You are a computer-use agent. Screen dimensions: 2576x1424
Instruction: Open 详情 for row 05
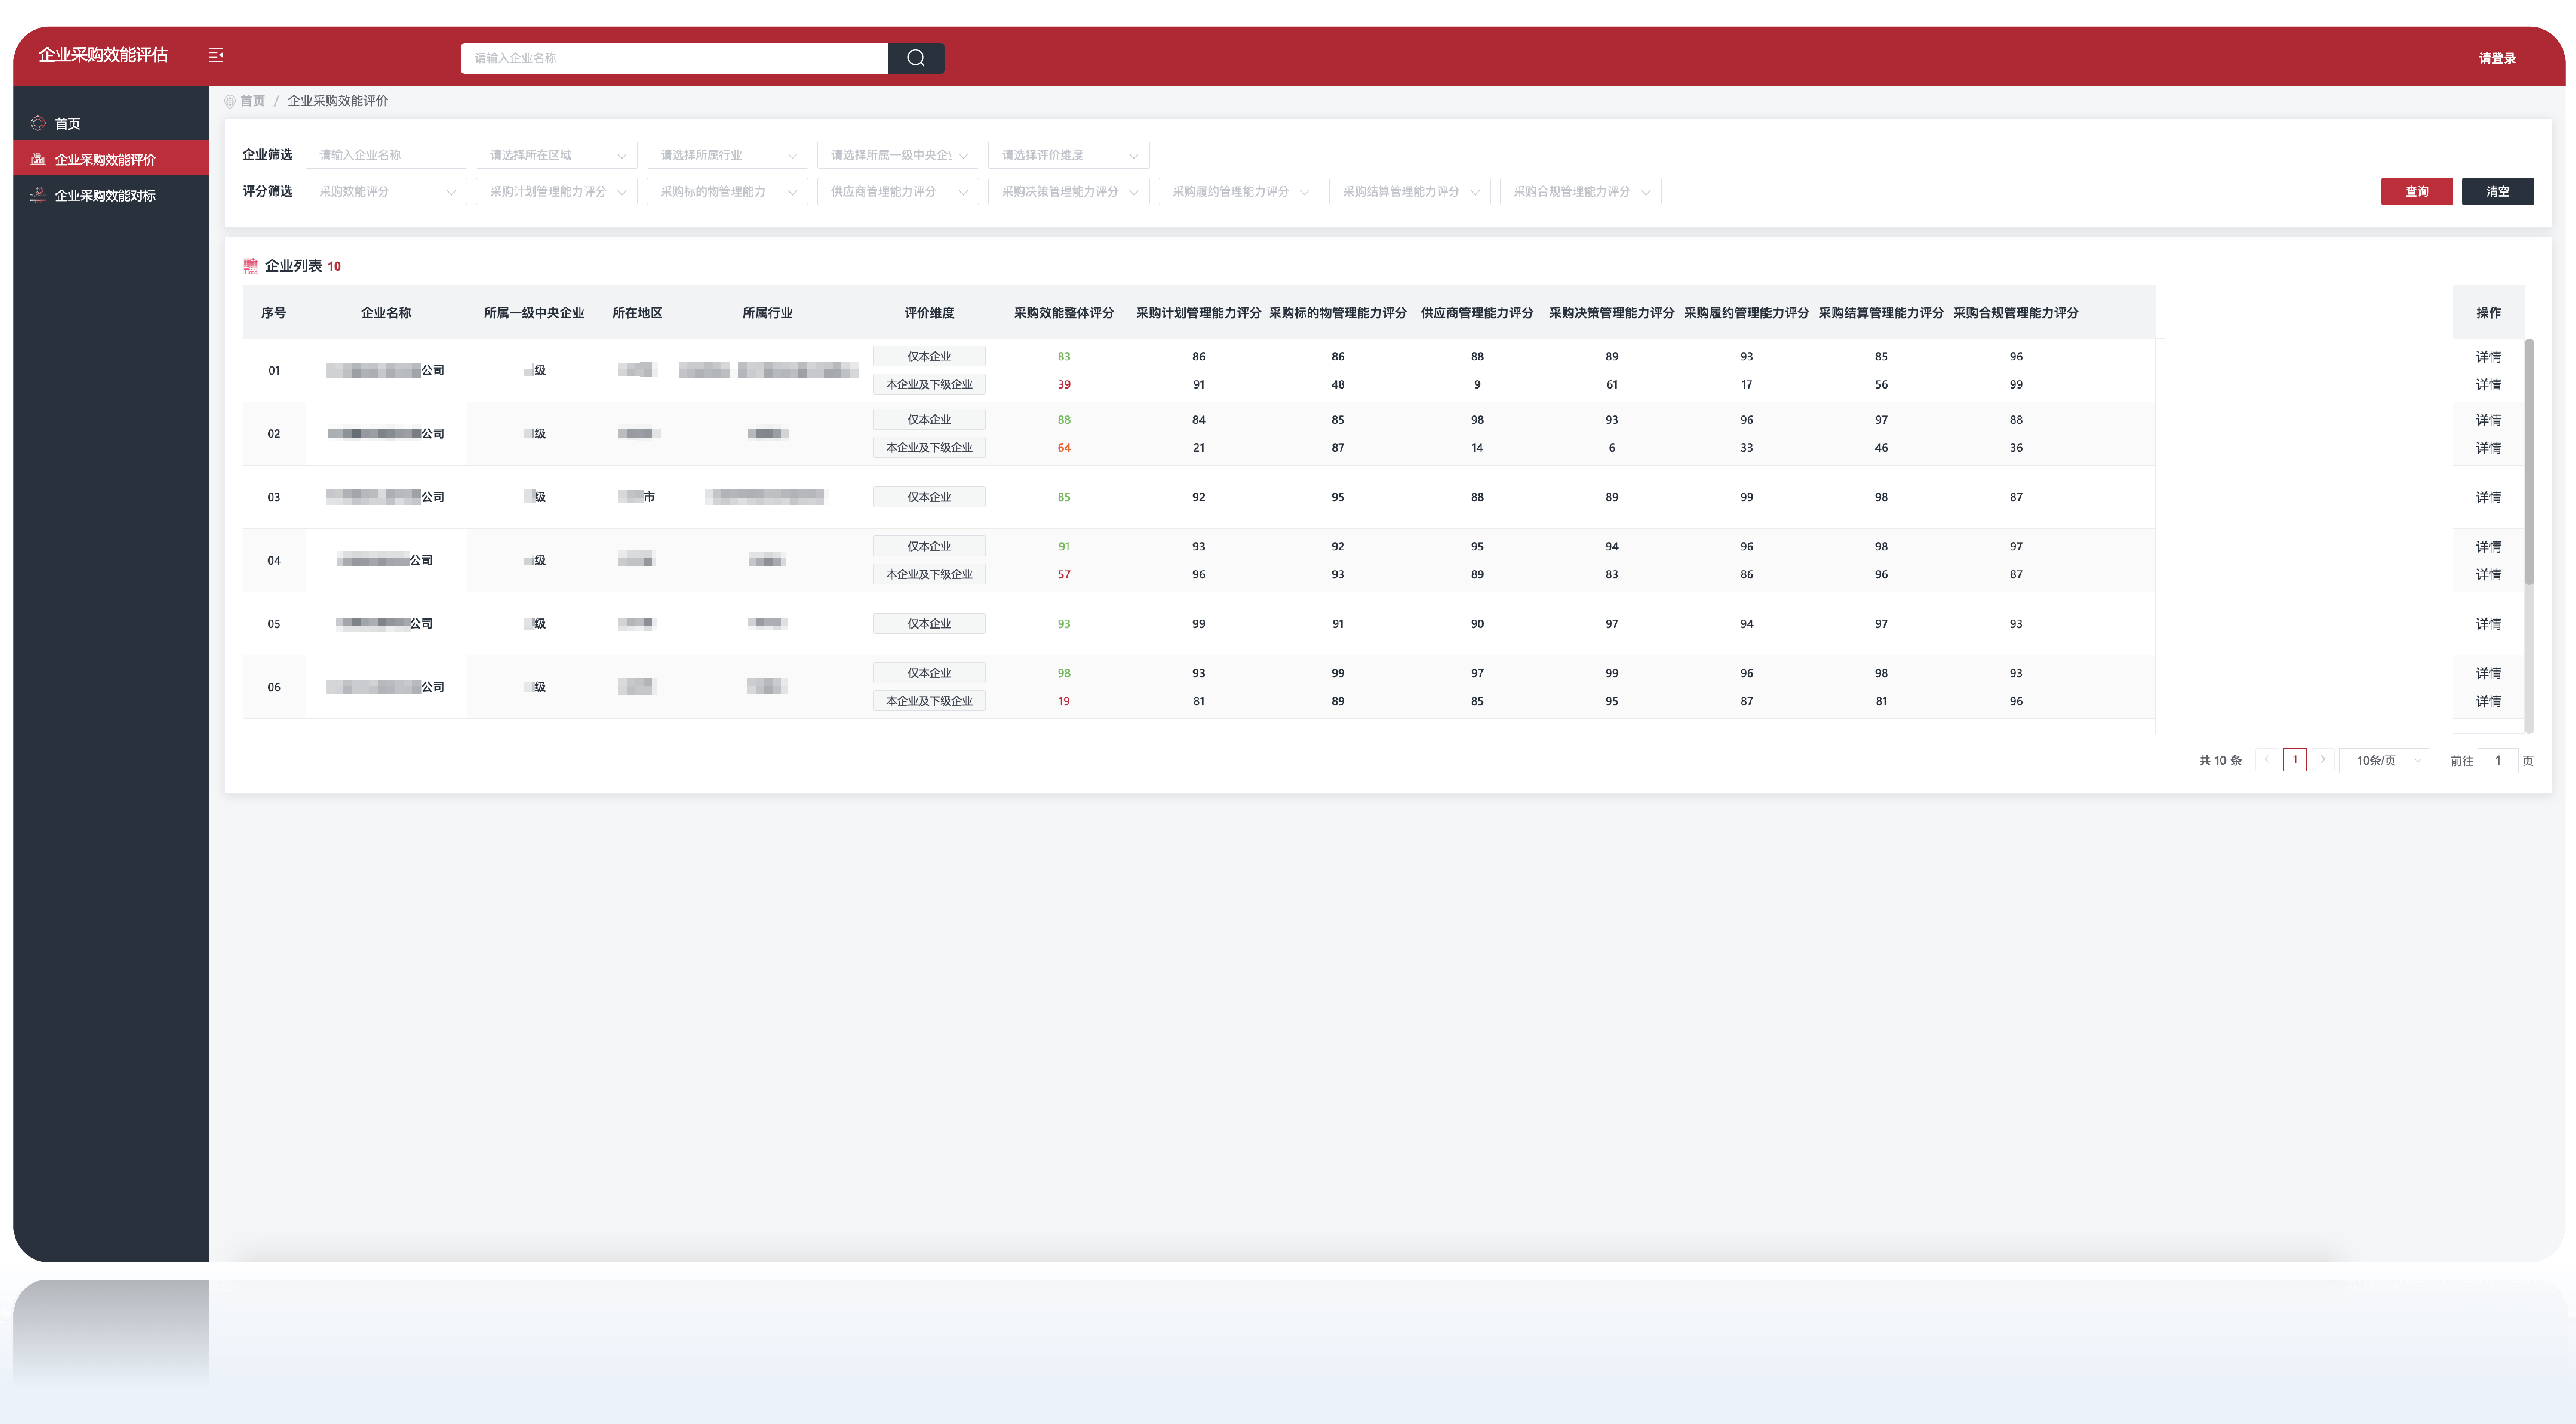click(x=2488, y=625)
